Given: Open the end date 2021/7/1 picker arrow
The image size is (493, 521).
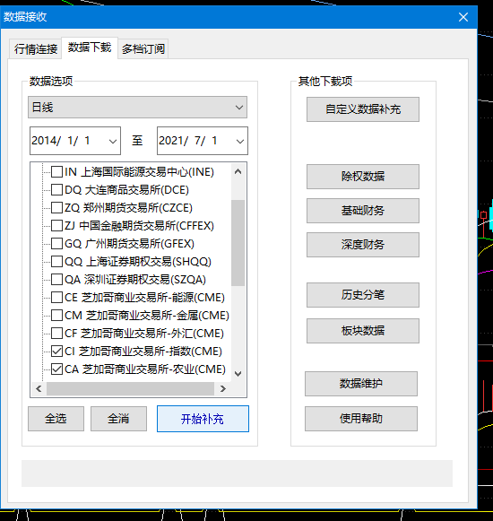Looking at the screenshot, I should tap(240, 141).
